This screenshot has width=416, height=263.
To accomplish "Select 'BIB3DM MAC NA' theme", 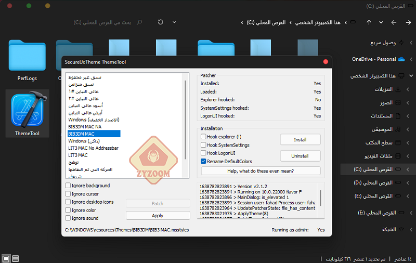I will (x=85, y=127).
